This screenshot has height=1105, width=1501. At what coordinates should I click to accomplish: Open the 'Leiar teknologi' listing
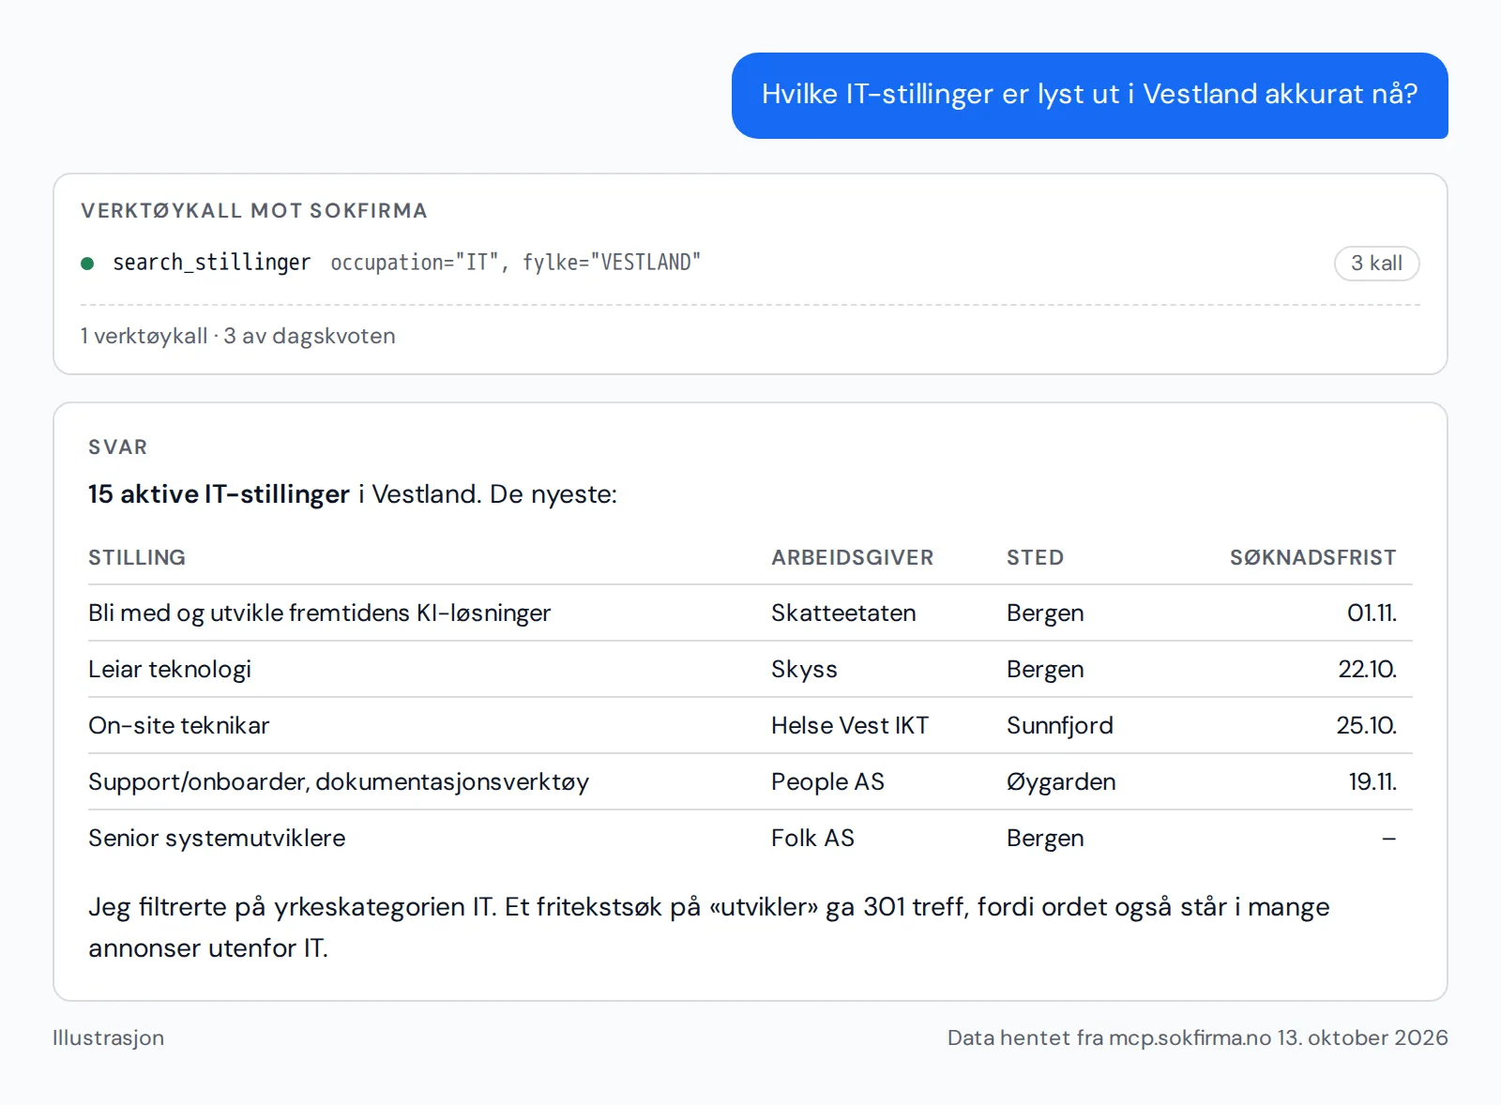click(170, 669)
